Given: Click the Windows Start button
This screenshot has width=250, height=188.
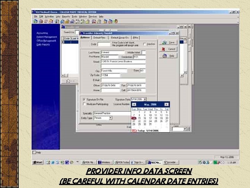Looking at the screenshot, I should [x=38, y=163].
